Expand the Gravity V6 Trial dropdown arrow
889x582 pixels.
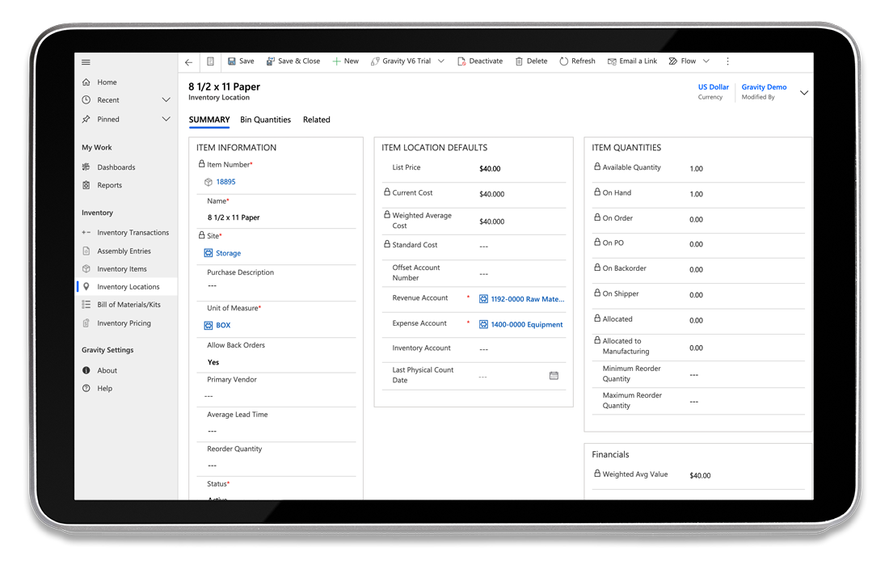(441, 61)
